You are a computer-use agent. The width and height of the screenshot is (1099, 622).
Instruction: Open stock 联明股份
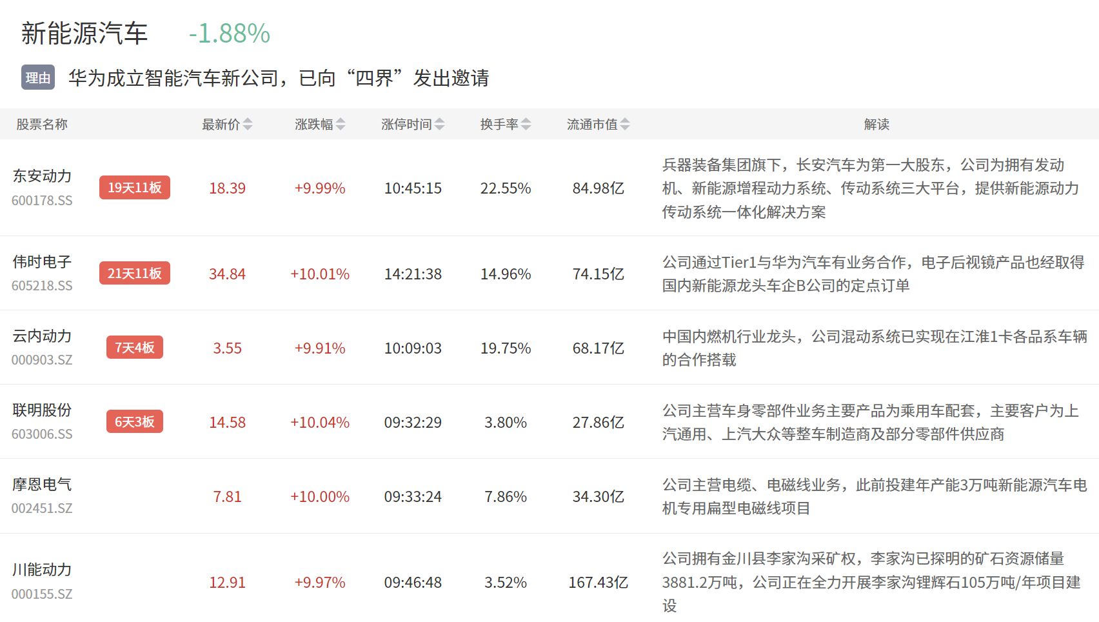[x=42, y=410]
